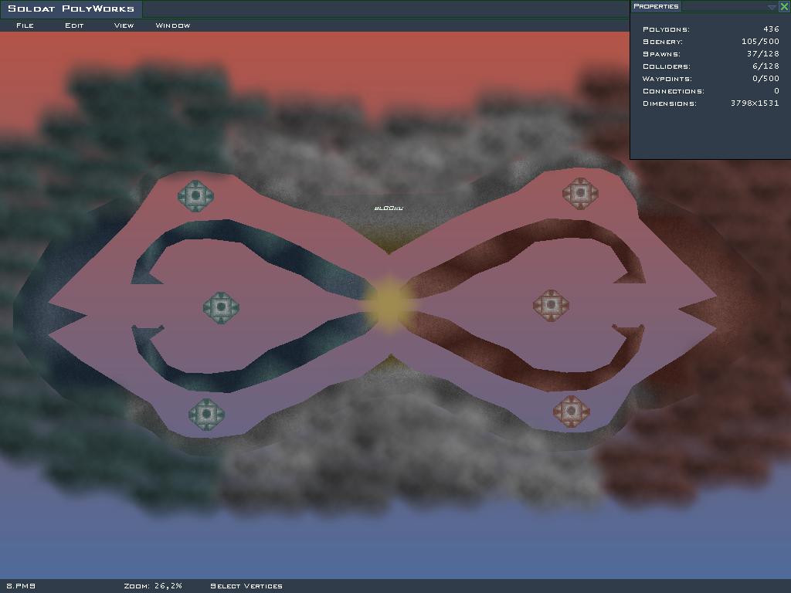Open the File menu

[25, 25]
